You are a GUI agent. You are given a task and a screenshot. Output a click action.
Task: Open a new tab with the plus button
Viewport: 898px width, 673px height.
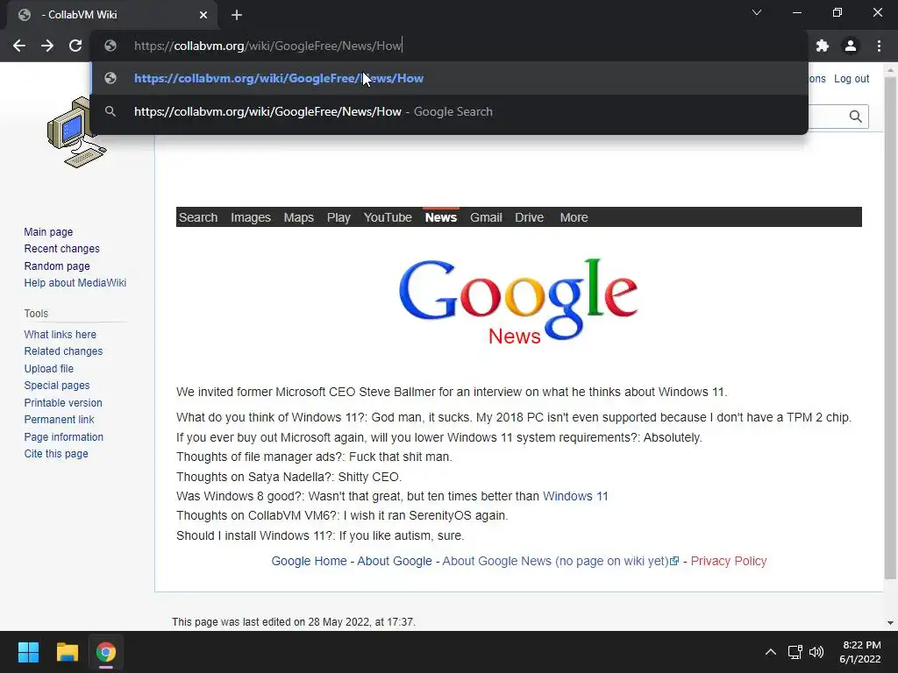coord(237,15)
